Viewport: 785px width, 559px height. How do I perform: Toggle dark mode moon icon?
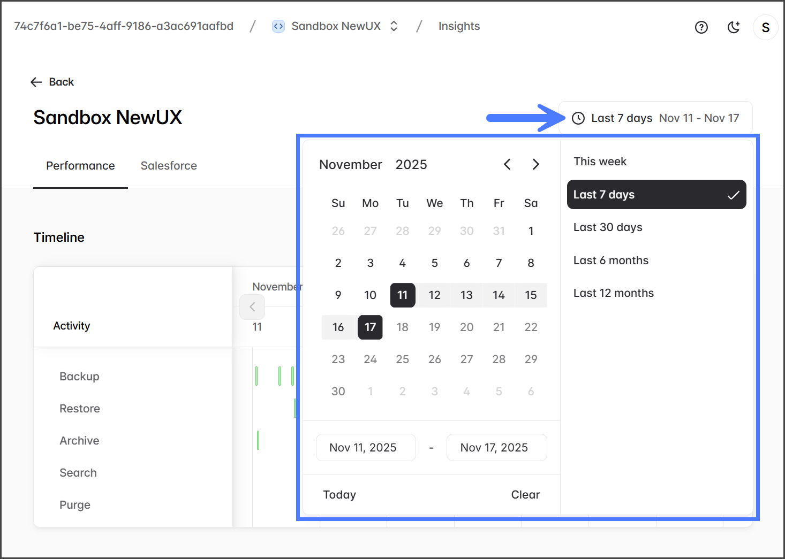coord(734,27)
